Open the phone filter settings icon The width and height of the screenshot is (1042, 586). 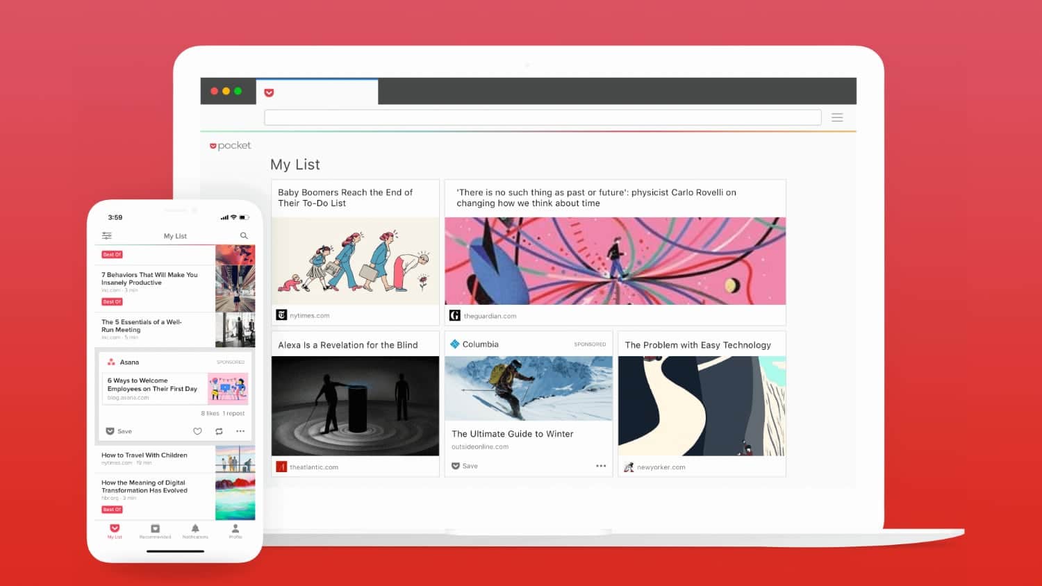click(x=107, y=236)
